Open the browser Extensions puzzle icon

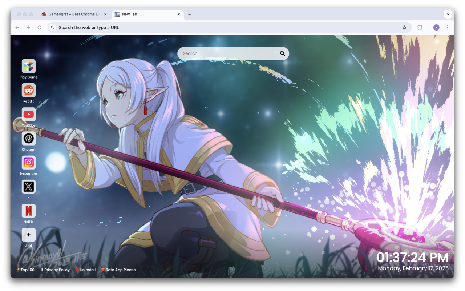(x=420, y=27)
